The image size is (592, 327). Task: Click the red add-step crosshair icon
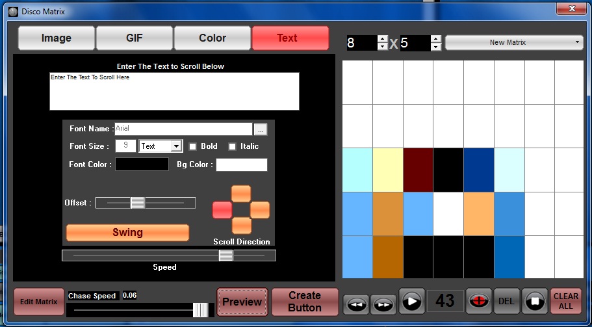coord(479,302)
